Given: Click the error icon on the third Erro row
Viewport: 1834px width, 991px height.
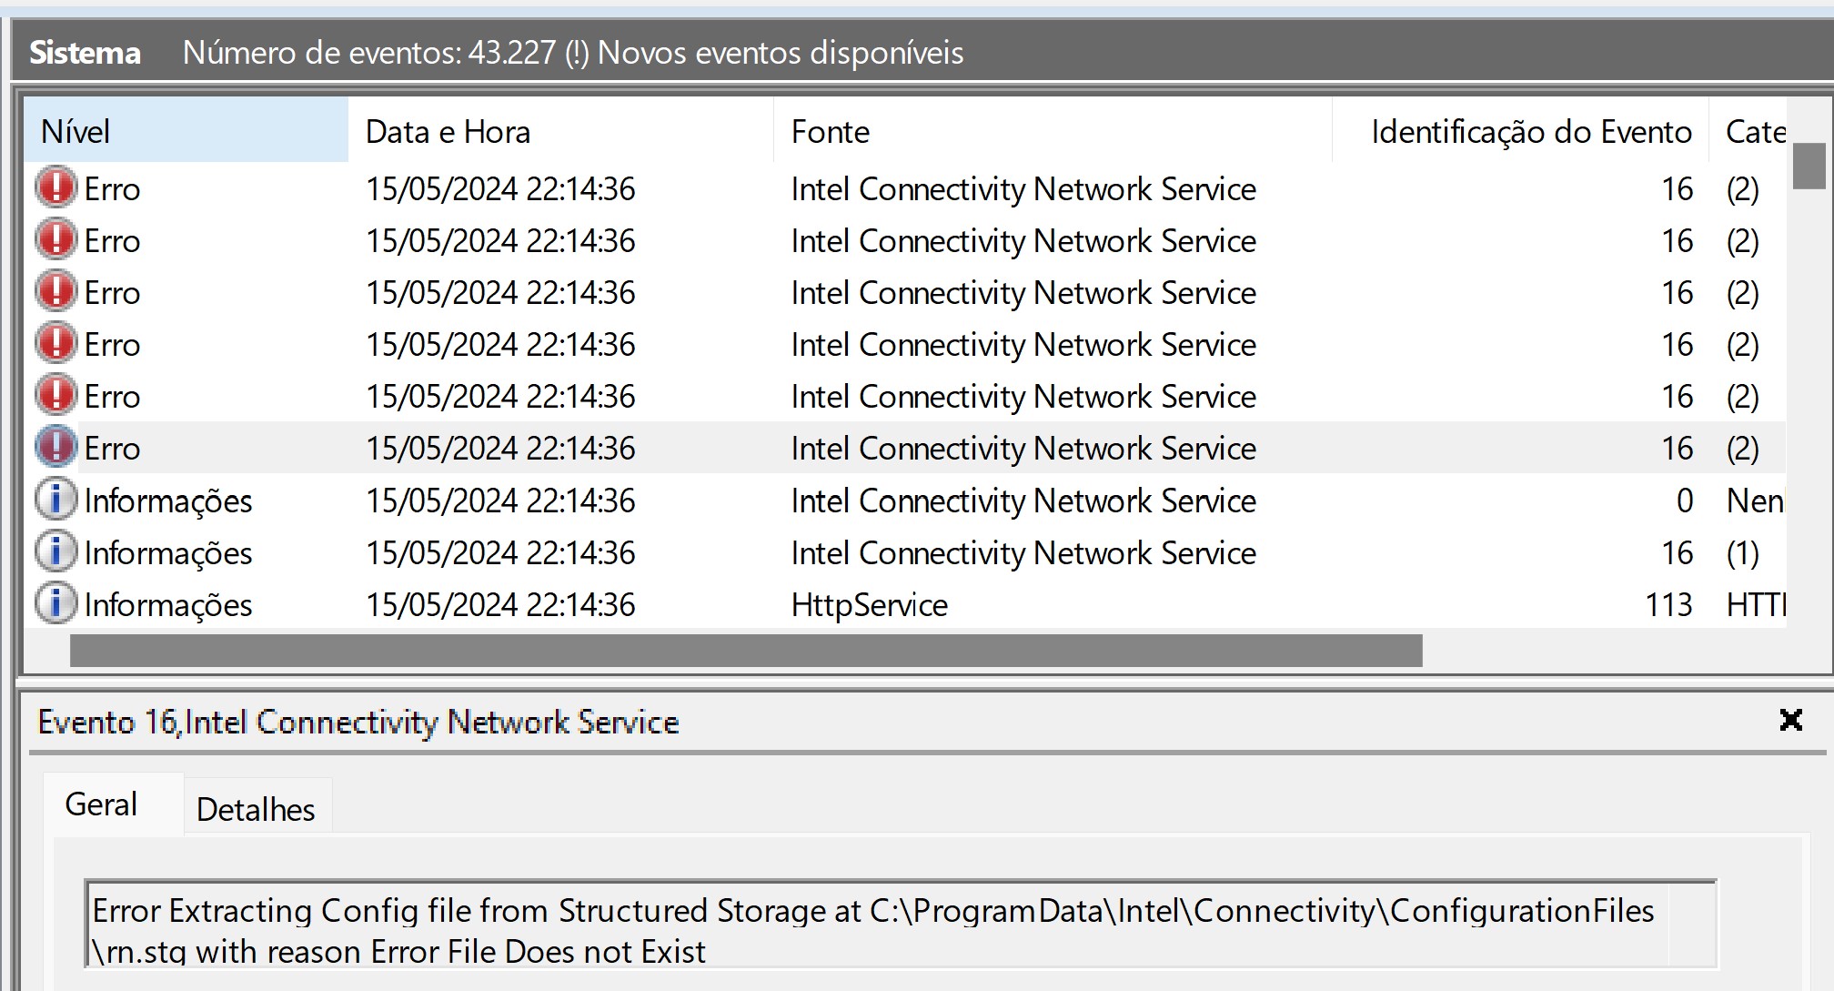Looking at the screenshot, I should coord(55,292).
